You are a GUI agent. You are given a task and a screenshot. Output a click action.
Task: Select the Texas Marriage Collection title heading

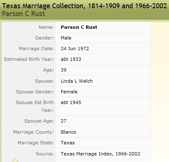coord(84,6)
